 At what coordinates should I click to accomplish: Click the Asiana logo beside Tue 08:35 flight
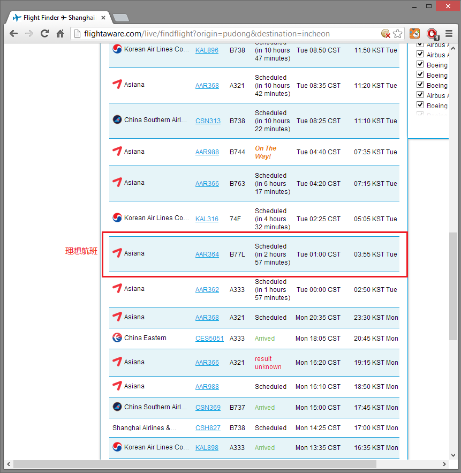[117, 84]
